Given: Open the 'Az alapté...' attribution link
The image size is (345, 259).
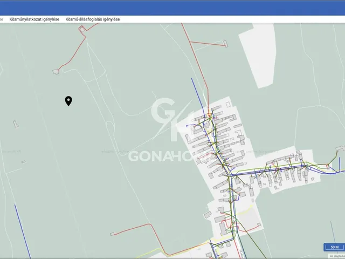Looking at the screenshot, I should coord(337,256).
